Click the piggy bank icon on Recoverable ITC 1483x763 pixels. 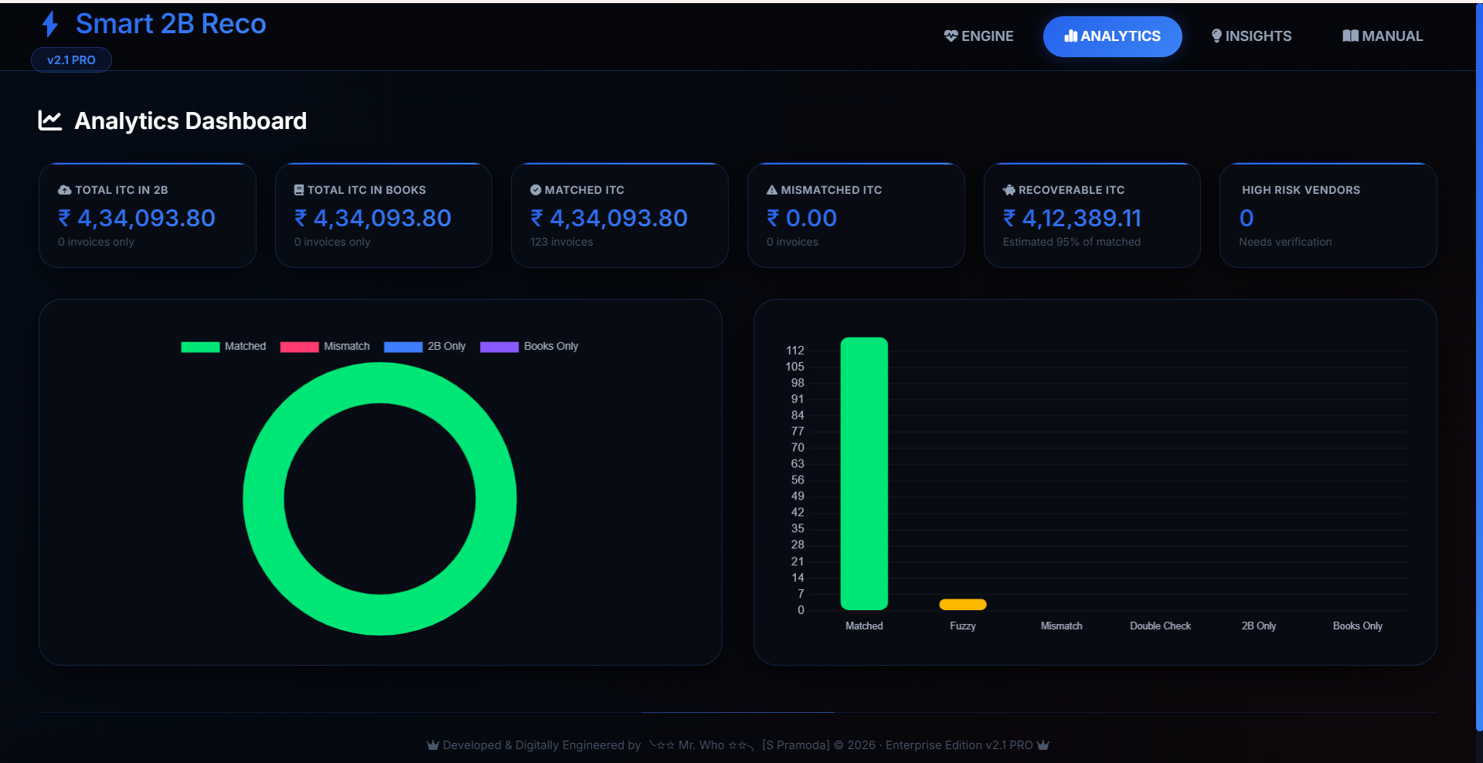1009,190
